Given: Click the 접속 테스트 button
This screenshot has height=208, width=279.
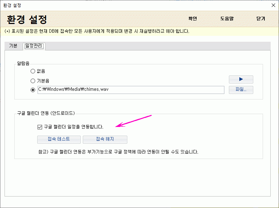Looking at the screenshot, I should (x=59, y=139).
